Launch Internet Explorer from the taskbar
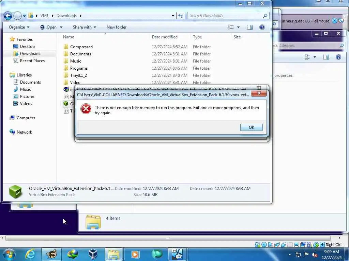 tap(30, 254)
